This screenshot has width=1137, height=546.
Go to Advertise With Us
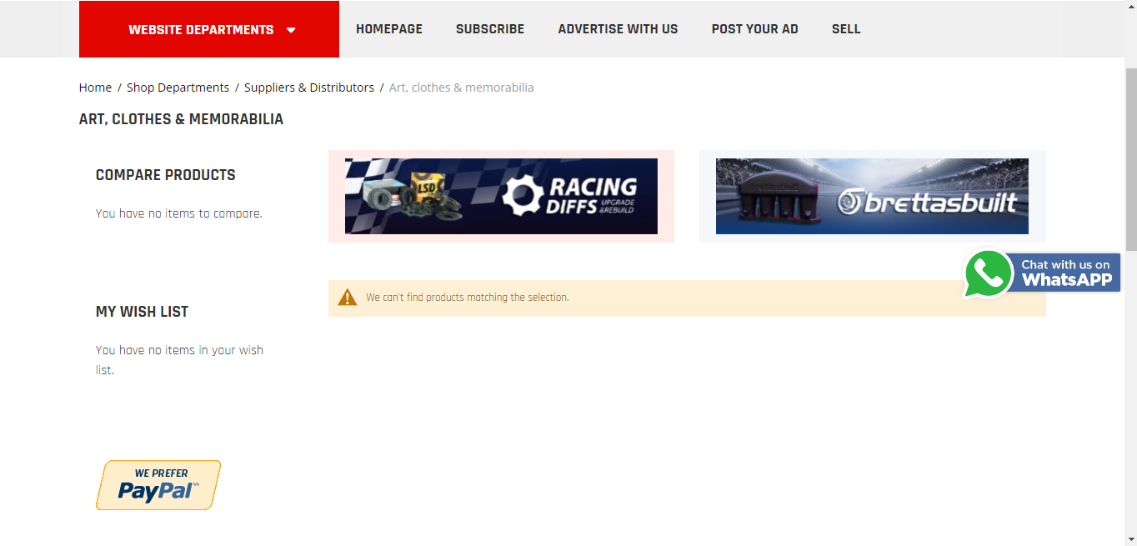(x=618, y=29)
